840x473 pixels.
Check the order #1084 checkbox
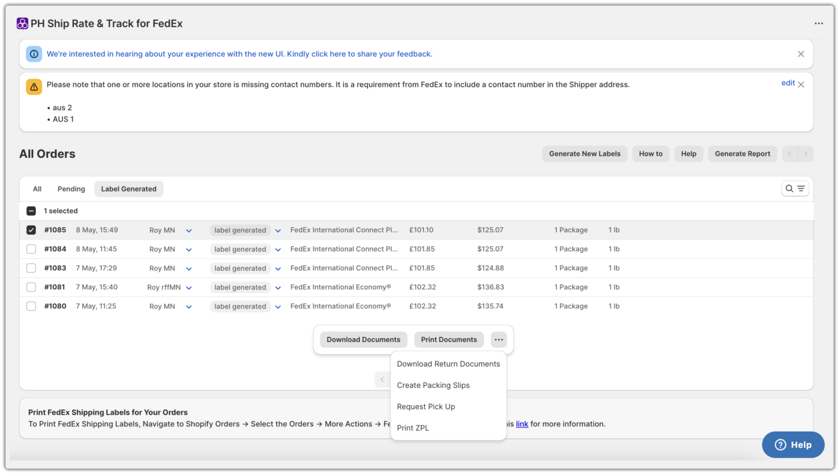[31, 249]
